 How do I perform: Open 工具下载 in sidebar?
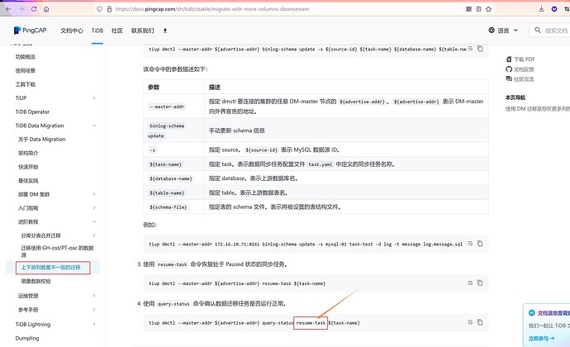(x=25, y=84)
